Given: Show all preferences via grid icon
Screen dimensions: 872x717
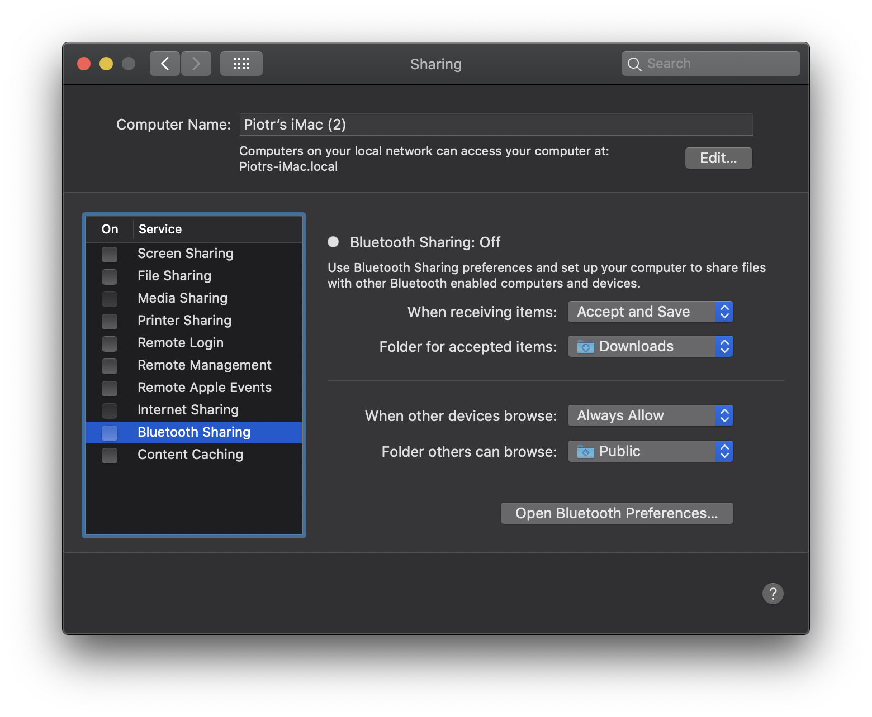Looking at the screenshot, I should pyautogui.click(x=241, y=64).
